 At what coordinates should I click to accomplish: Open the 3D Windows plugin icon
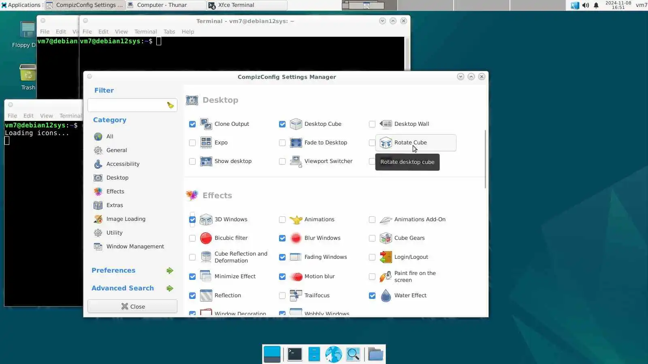(x=206, y=220)
